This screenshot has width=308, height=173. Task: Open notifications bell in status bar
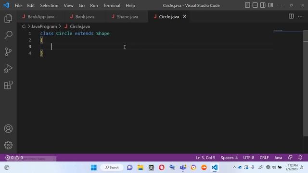300,158
